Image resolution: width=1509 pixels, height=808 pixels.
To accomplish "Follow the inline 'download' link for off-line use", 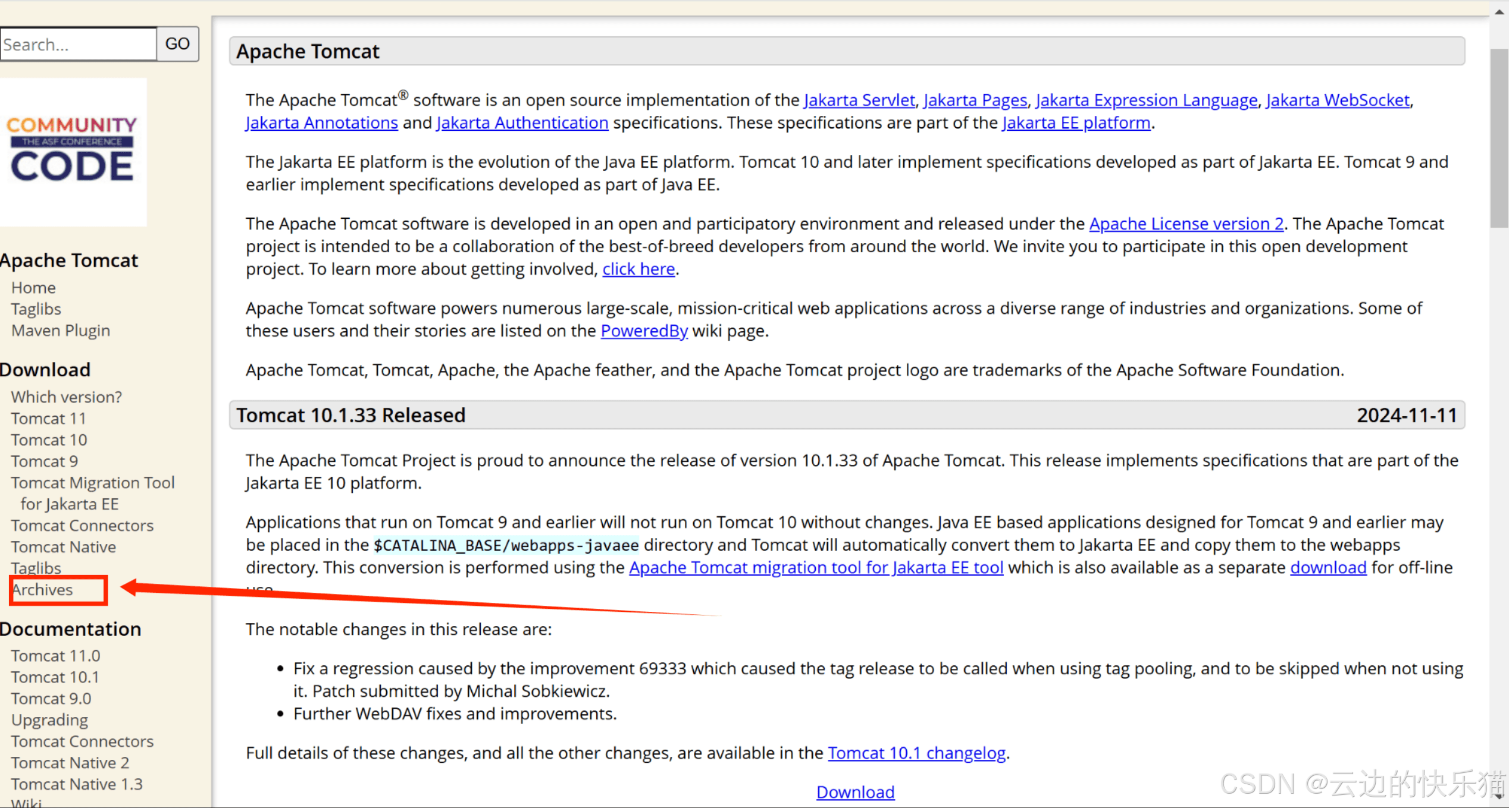I will 1328,567.
